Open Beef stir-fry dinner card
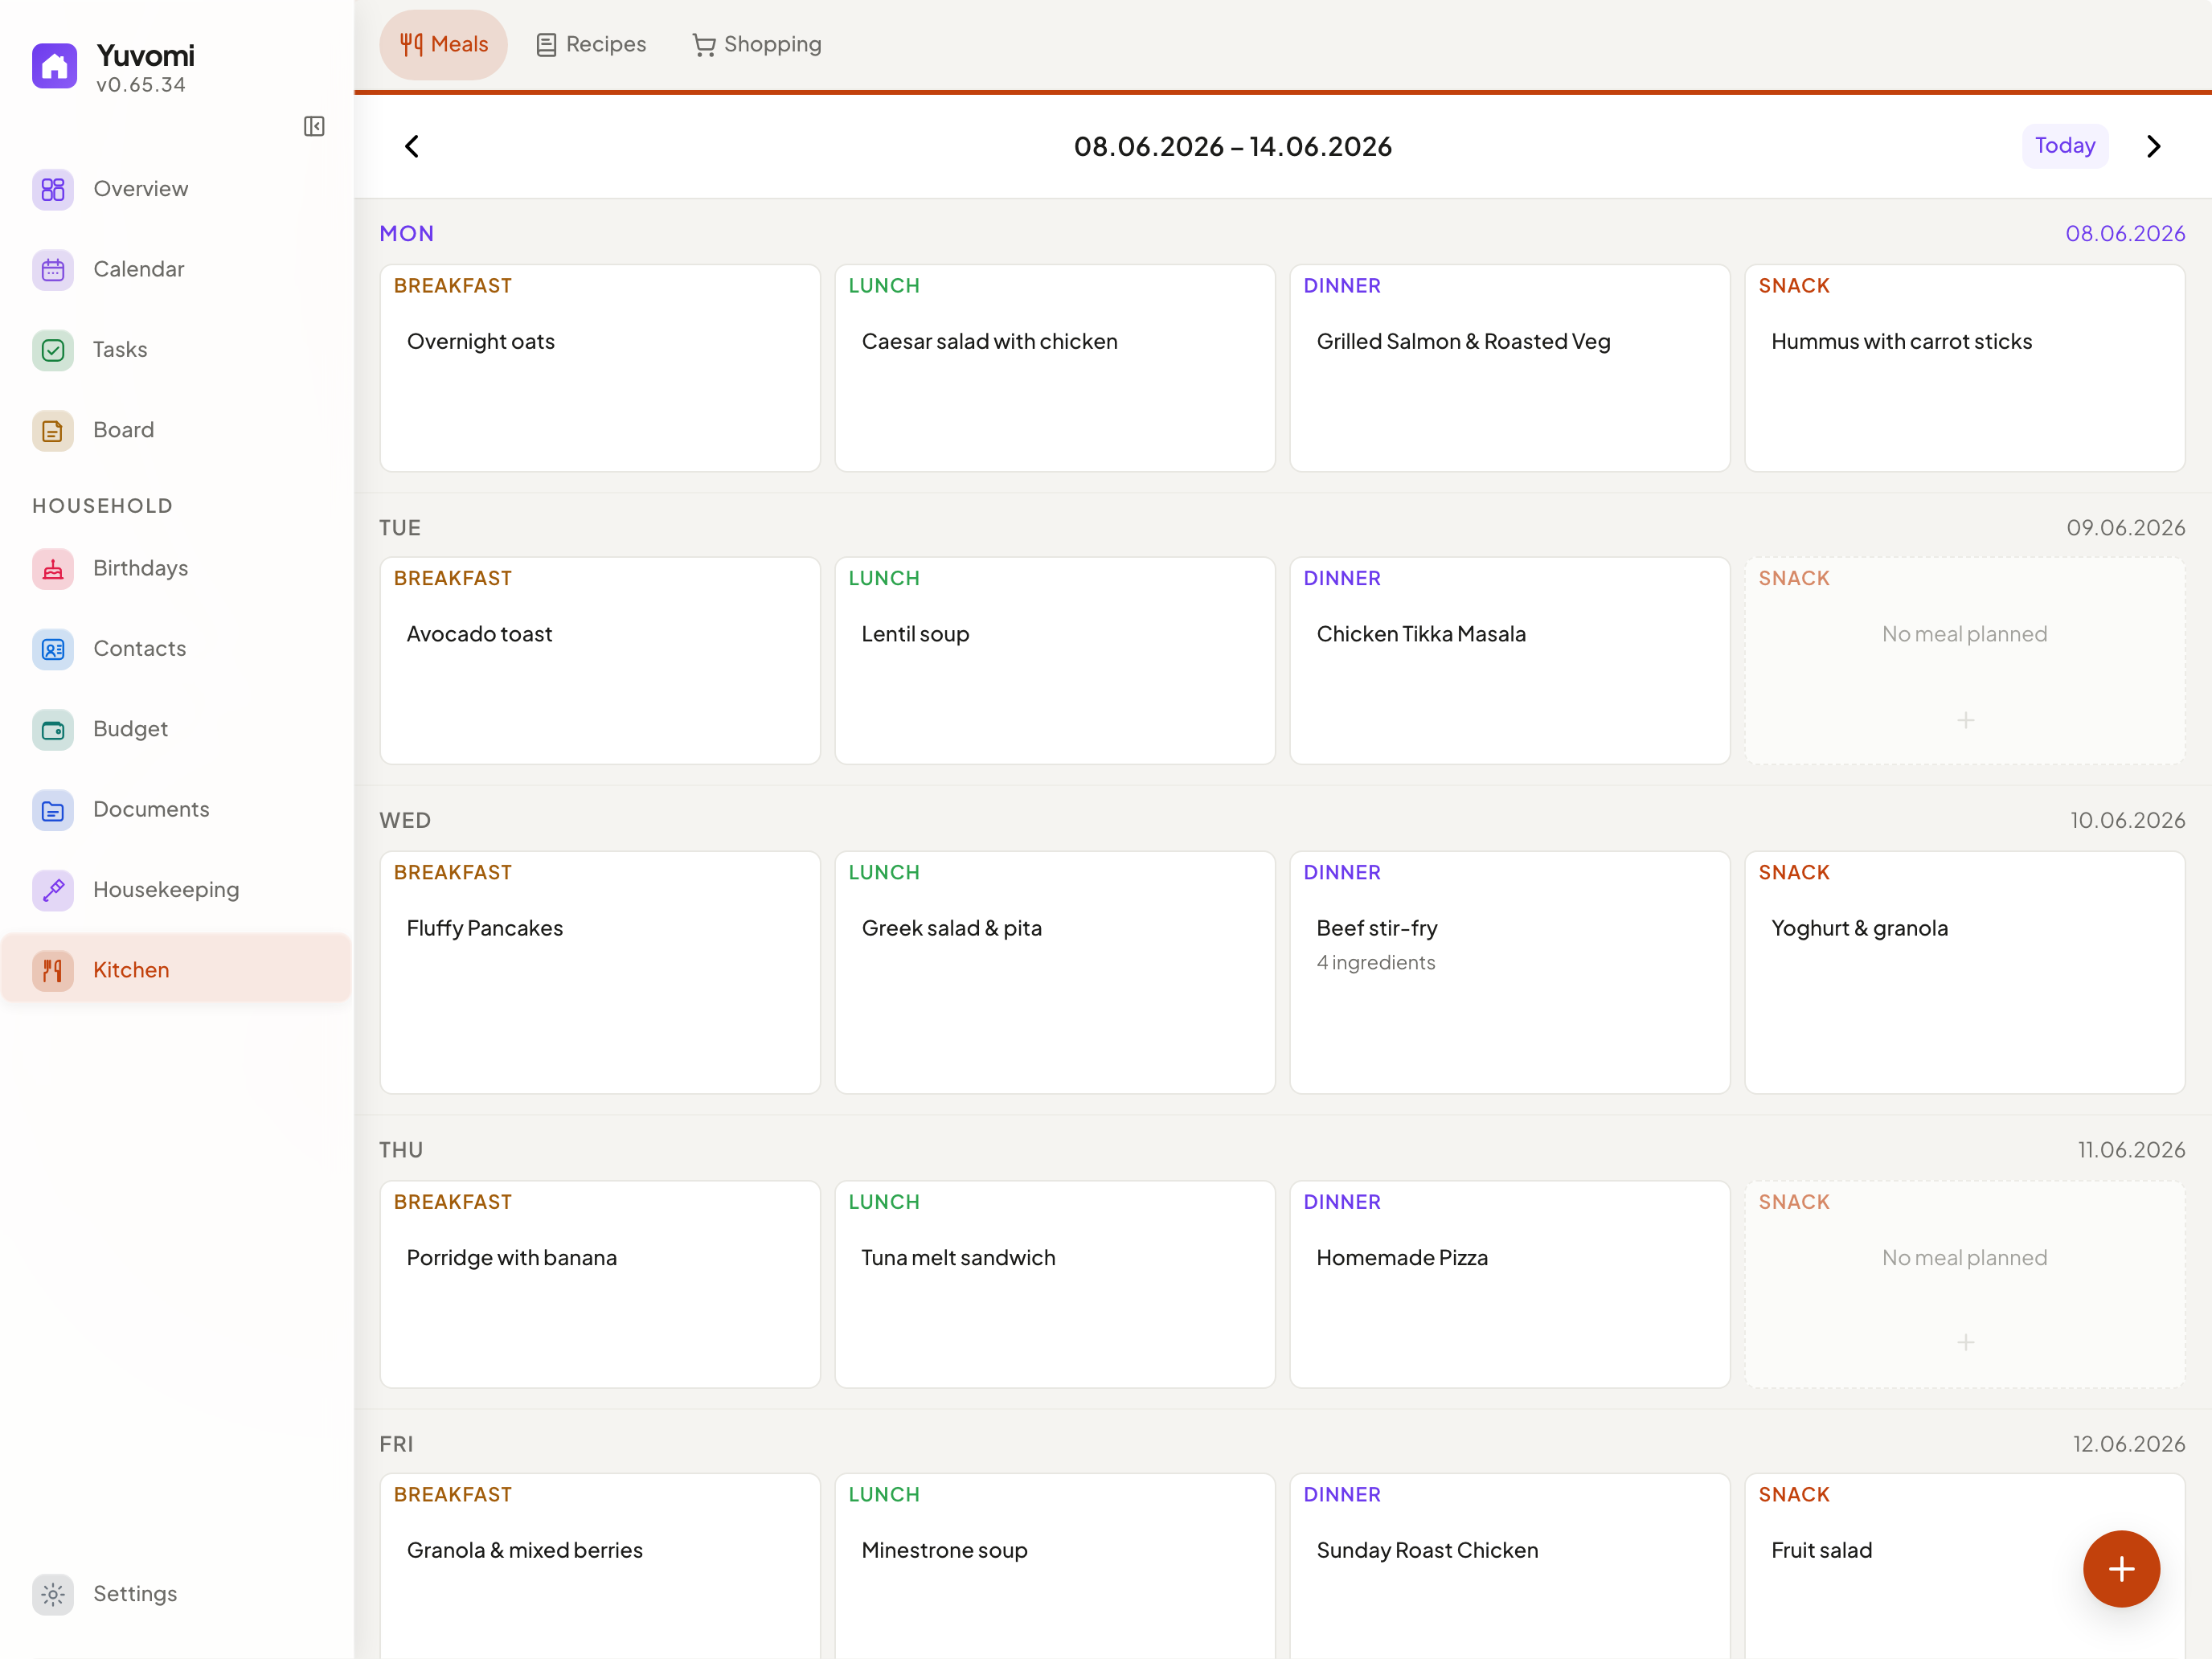 click(x=1510, y=972)
